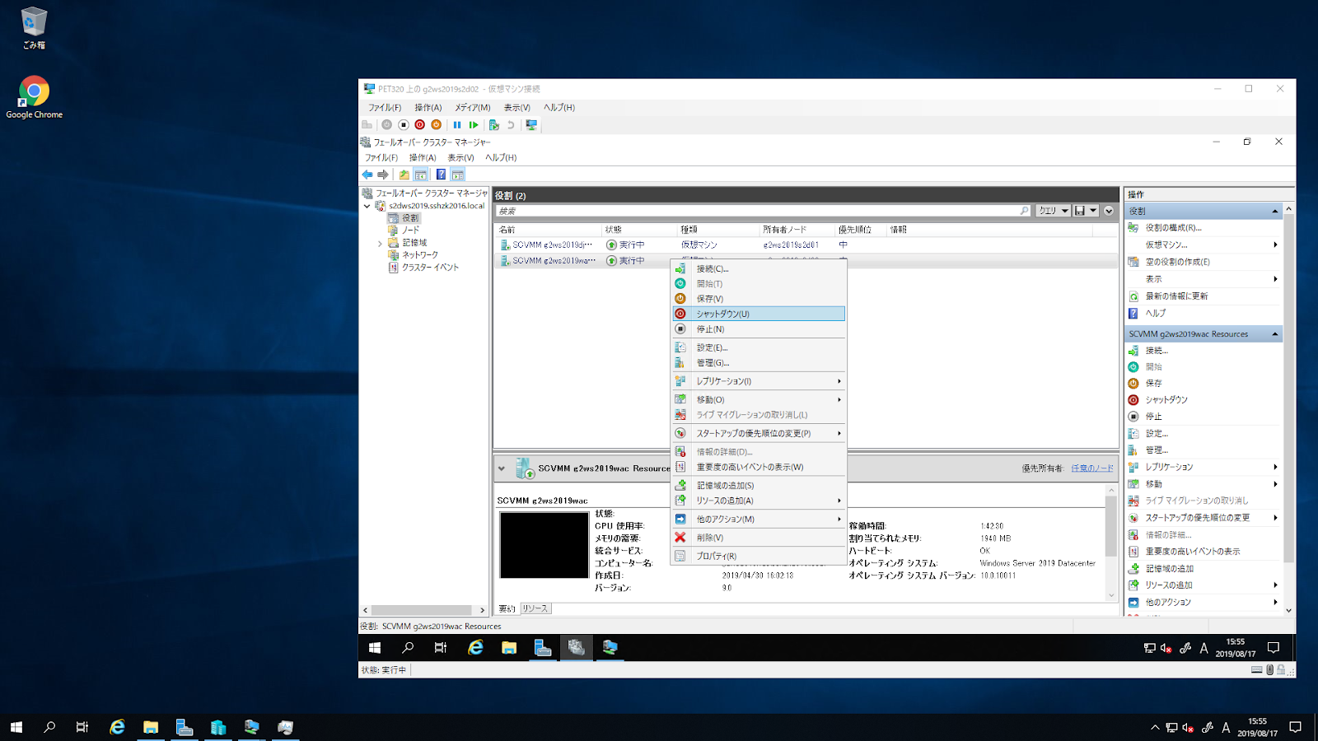Open the Export List folder icon in the toolbar
This screenshot has height=741, width=1318.
click(404, 174)
